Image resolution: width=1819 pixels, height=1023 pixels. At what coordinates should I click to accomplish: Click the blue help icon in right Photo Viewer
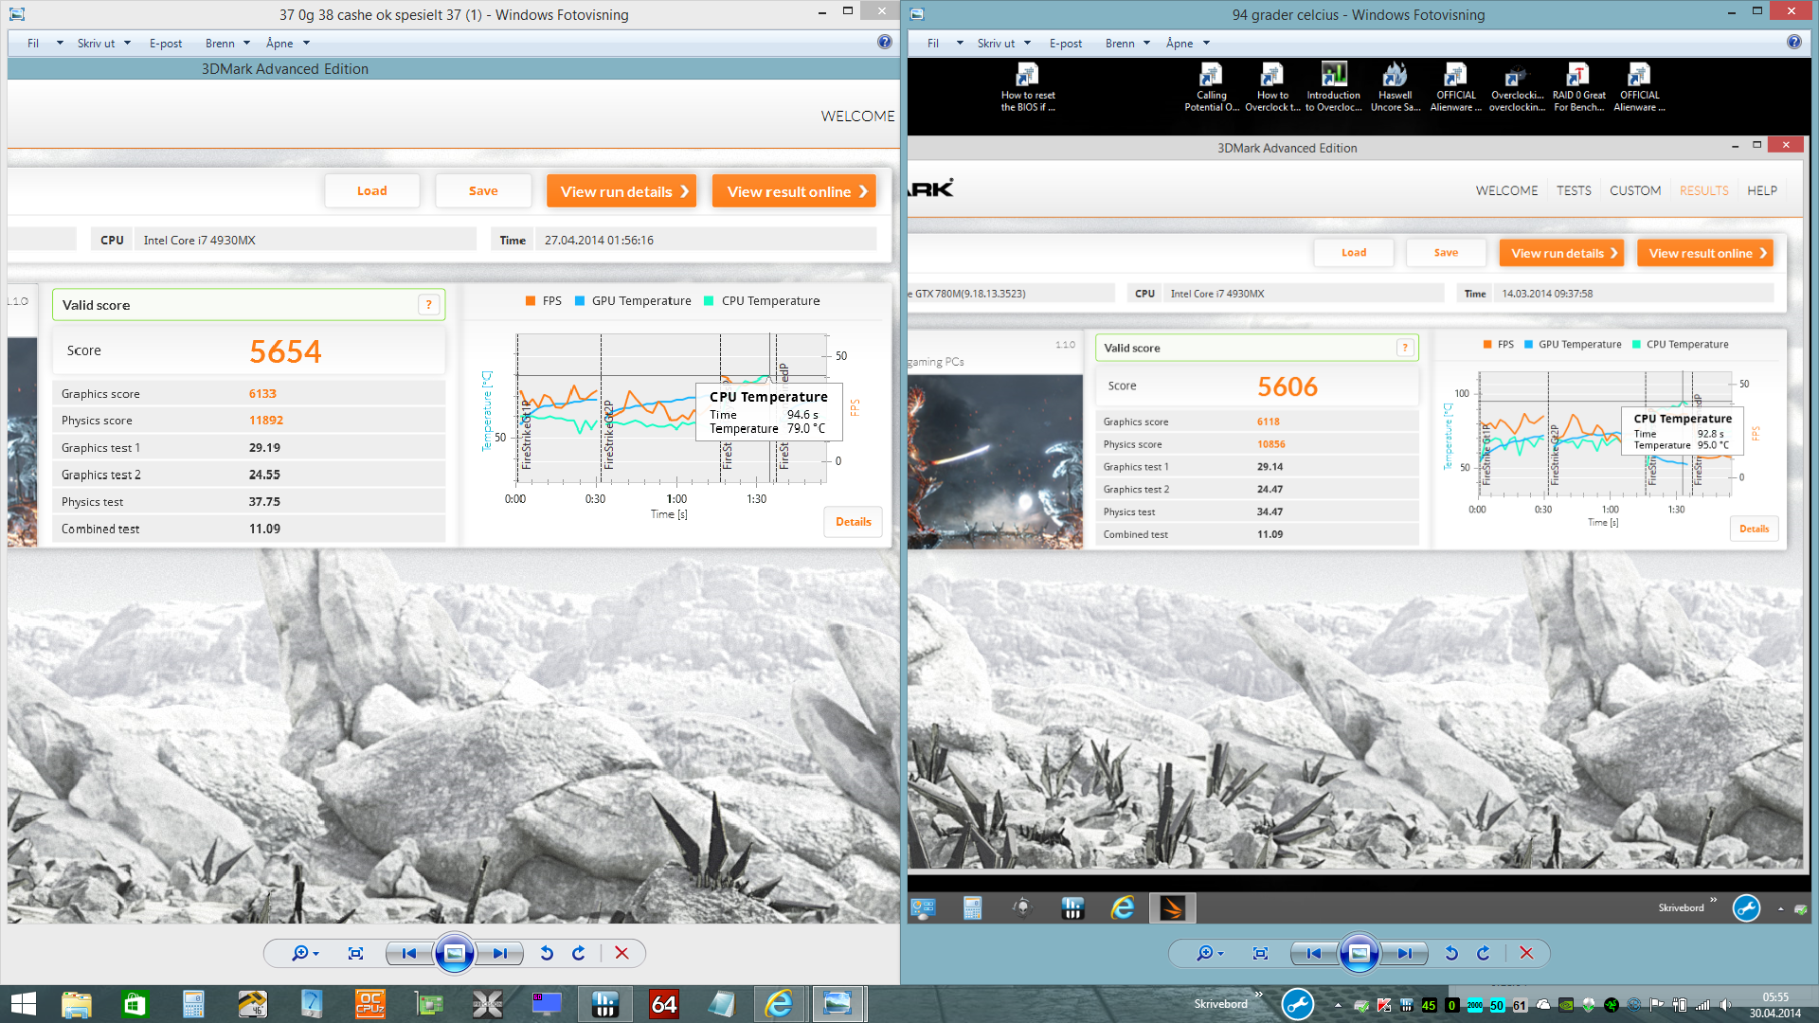(1794, 42)
